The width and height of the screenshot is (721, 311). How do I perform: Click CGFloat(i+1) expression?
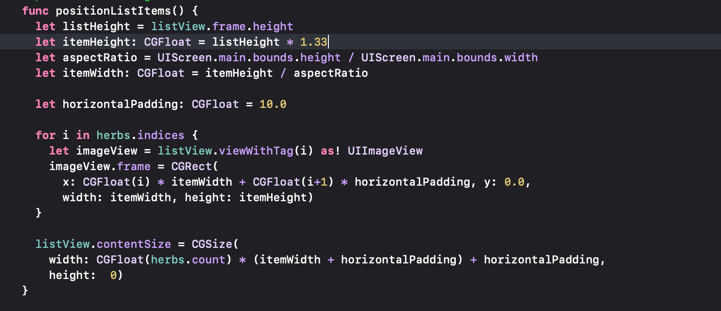pos(293,182)
